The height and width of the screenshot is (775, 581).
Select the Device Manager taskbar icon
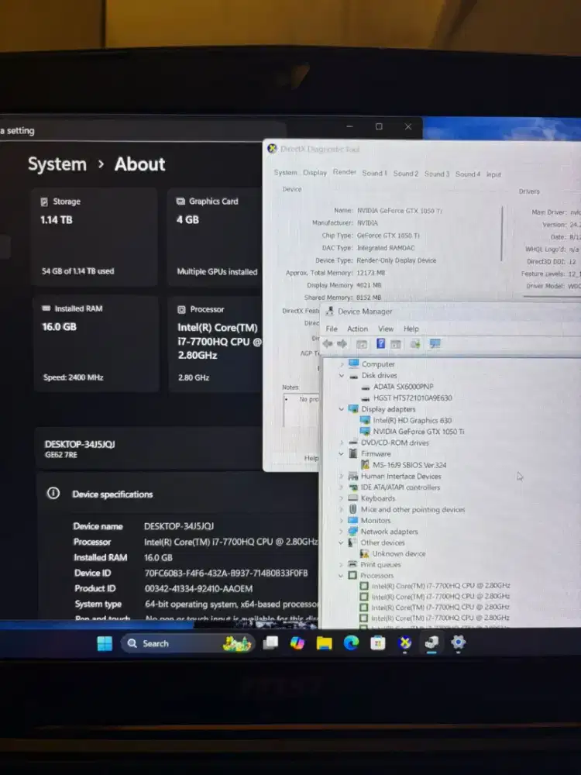coord(431,642)
